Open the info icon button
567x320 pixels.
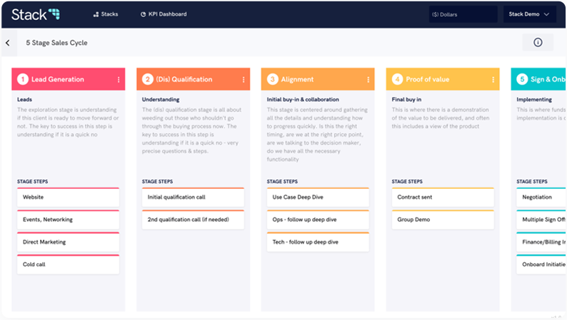(x=538, y=43)
